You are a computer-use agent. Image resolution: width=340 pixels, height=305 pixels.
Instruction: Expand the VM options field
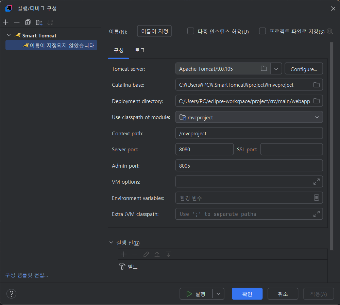(316, 182)
